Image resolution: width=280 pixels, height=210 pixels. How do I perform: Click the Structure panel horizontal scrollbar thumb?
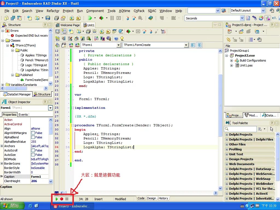click(x=16, y=88)
